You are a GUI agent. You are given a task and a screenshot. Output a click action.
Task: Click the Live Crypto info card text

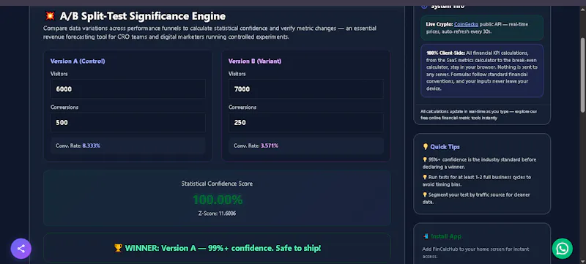click(482, 28)
